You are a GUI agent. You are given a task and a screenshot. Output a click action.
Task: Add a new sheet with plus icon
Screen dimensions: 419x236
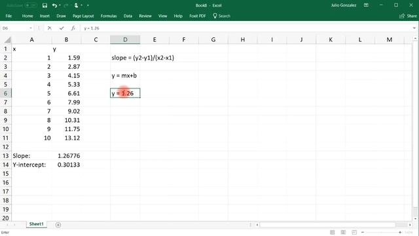tap(58, 225)
